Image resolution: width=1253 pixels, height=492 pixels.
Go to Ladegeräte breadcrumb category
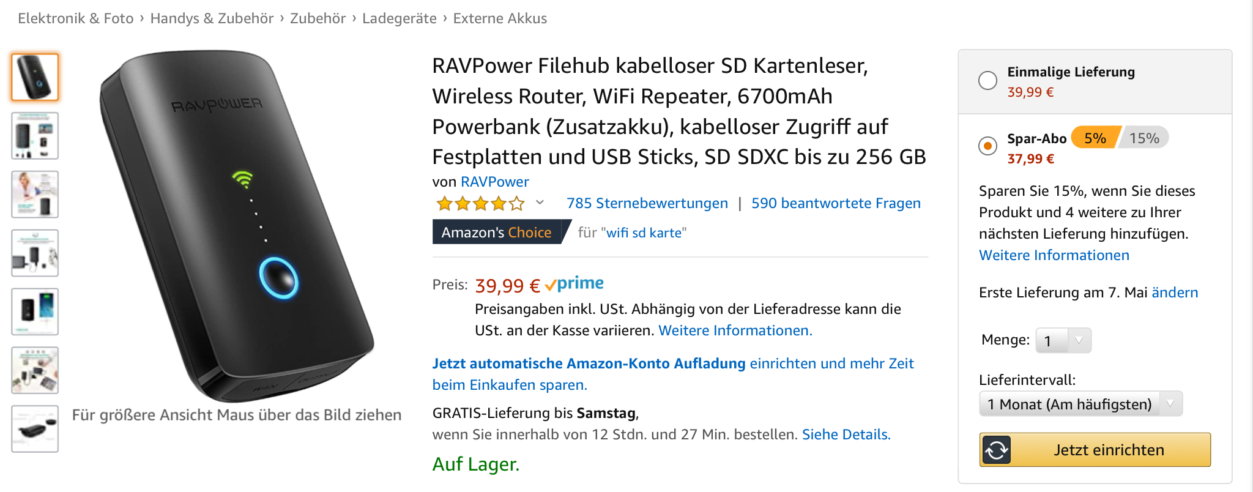click(399, 18)
